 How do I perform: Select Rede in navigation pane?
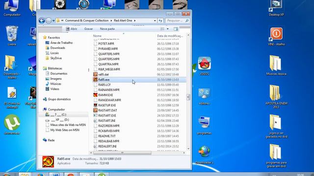point(51,140)
